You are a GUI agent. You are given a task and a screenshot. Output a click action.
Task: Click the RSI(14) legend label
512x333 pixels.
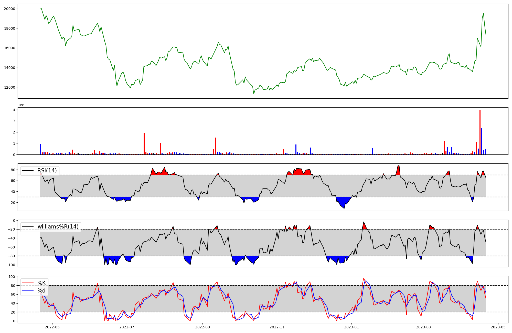[47, 171]
